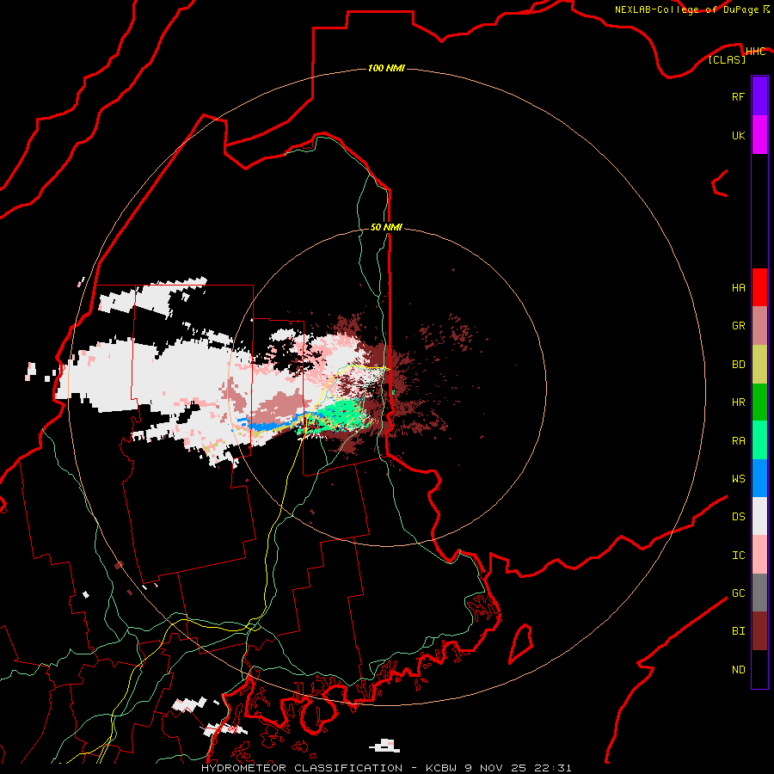Click the HHC product code text

[755, 52]
